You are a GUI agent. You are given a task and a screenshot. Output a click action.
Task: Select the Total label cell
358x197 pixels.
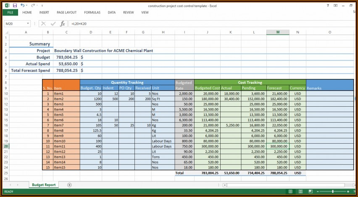pos(184,173)
